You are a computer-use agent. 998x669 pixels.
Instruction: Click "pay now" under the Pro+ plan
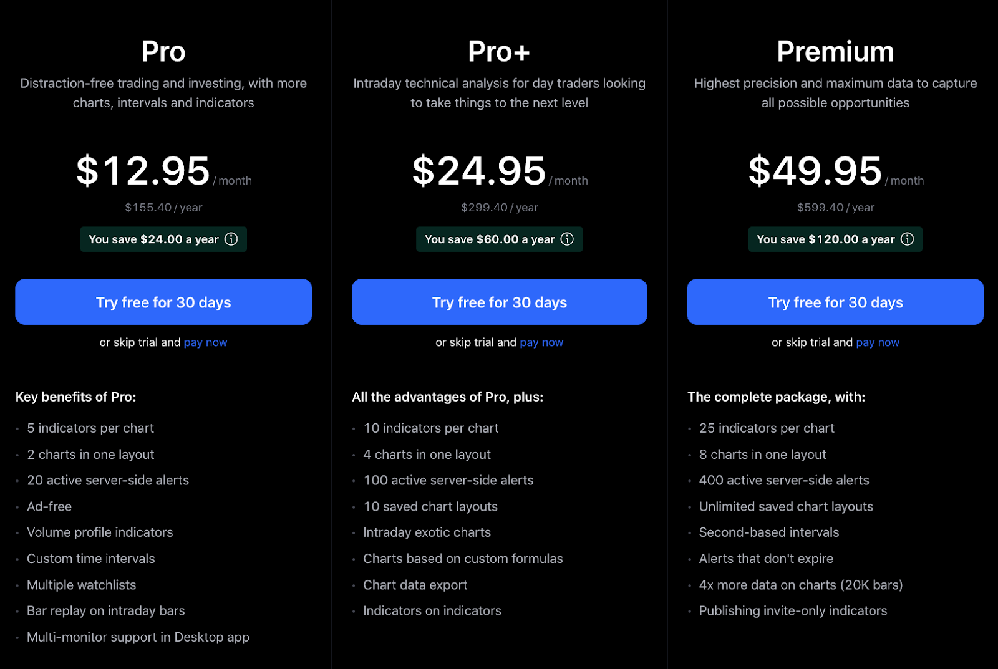(541, 342)
